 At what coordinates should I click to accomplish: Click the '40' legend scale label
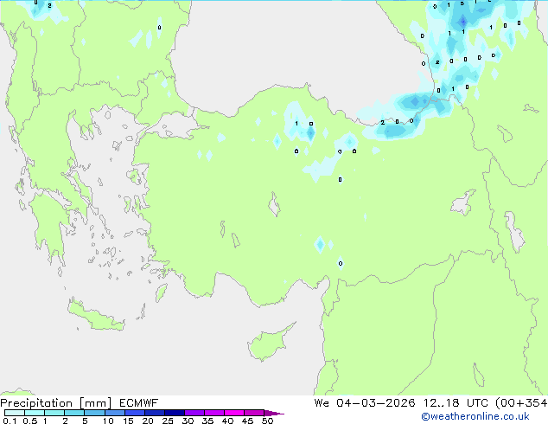(x=227, y=421)
